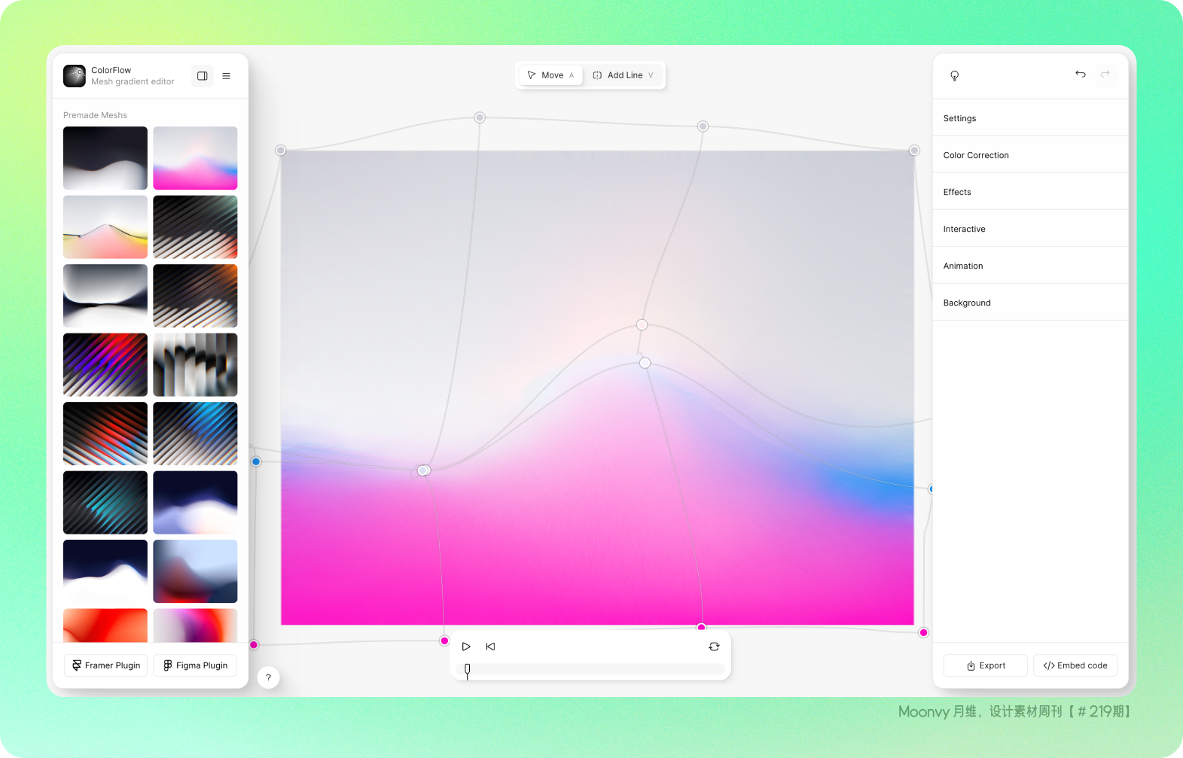Open the Background section
The height and width of the screenshot is (758, 1183).
(1030, 303)
